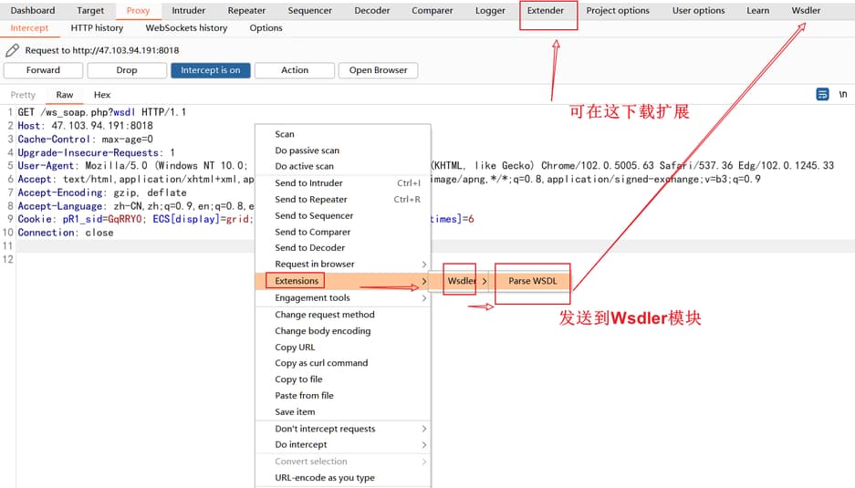Open the HTTP history sub-tab

(97, 27)
